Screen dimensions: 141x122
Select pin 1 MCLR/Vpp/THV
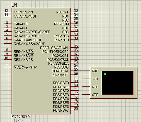pos(8,67)
